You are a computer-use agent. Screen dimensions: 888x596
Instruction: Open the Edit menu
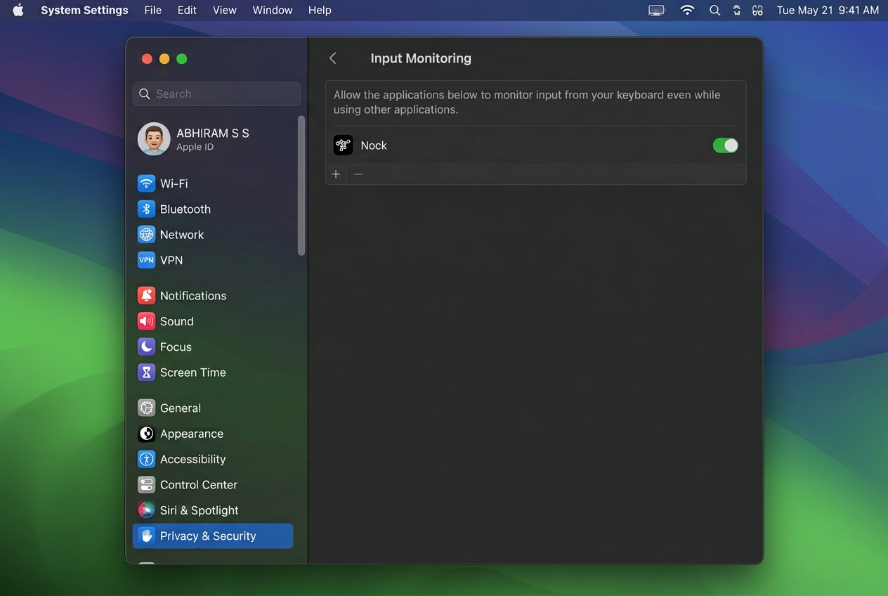[x=187, y=10]
